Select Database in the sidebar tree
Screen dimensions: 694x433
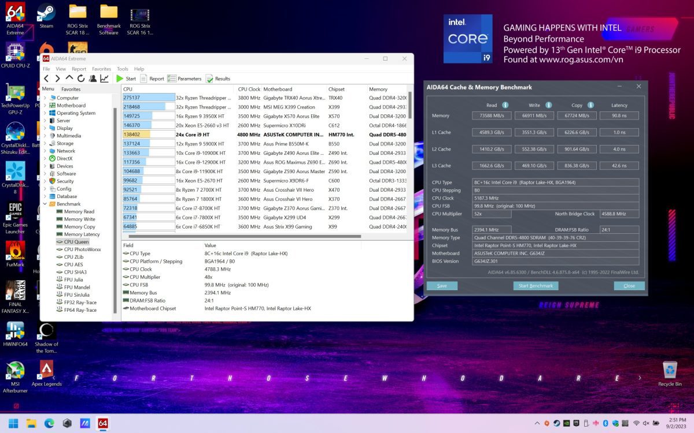[62, 196]
